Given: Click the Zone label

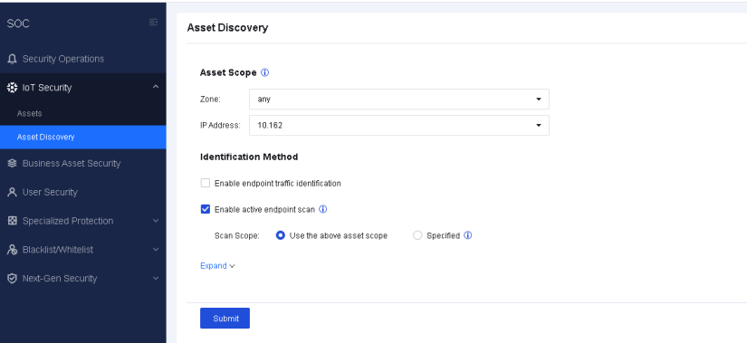Looking at the screenshot, I should (210, 99).
